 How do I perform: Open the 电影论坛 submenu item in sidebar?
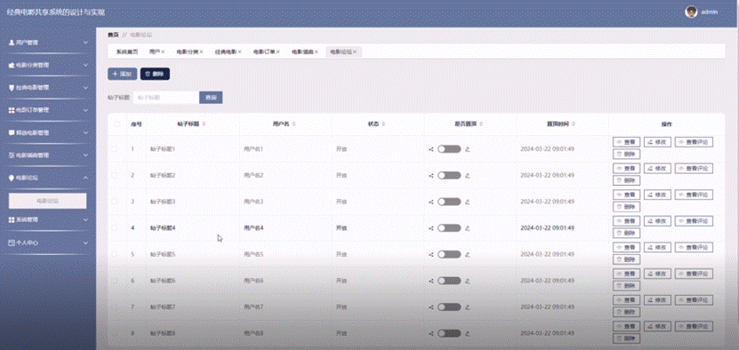pyautogui.click(x=48, y=201)
